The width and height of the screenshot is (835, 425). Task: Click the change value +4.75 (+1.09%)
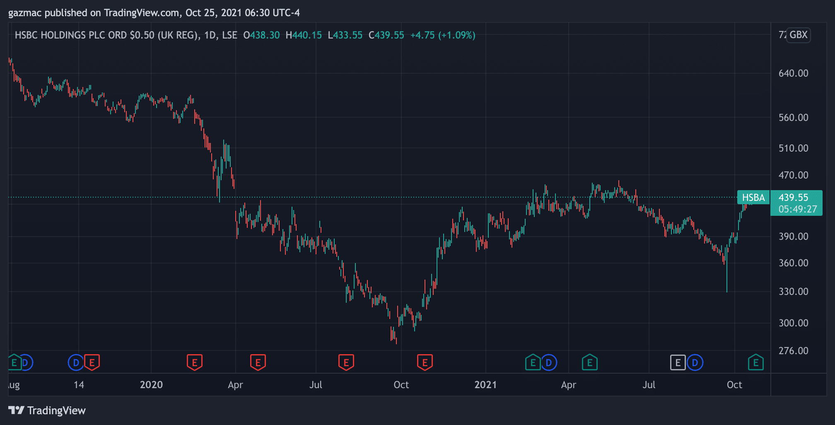click(443, 35)
